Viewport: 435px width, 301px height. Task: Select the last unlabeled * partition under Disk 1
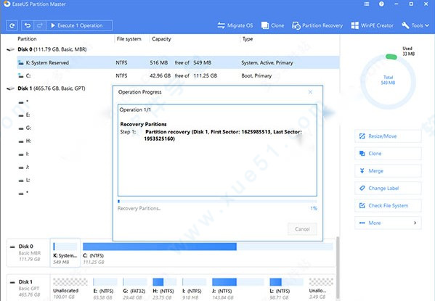coord(23,193)
